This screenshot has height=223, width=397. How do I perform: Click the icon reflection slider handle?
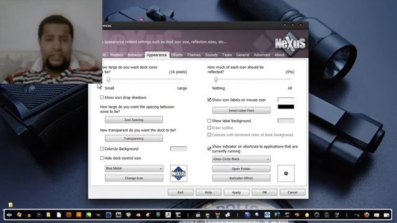pyautogui.click(x=216, y=79)
